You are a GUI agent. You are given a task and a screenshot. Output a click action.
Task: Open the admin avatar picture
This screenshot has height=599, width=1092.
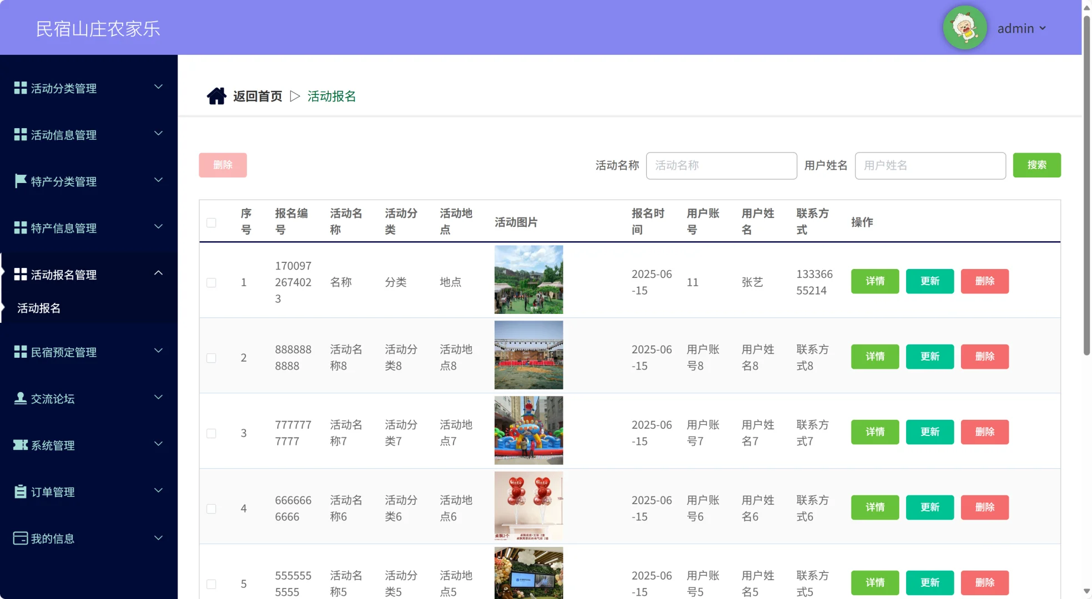point(965,27)
